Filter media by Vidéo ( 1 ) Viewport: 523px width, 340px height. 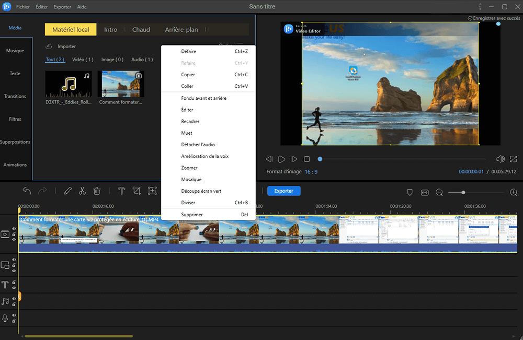(83, 60)
